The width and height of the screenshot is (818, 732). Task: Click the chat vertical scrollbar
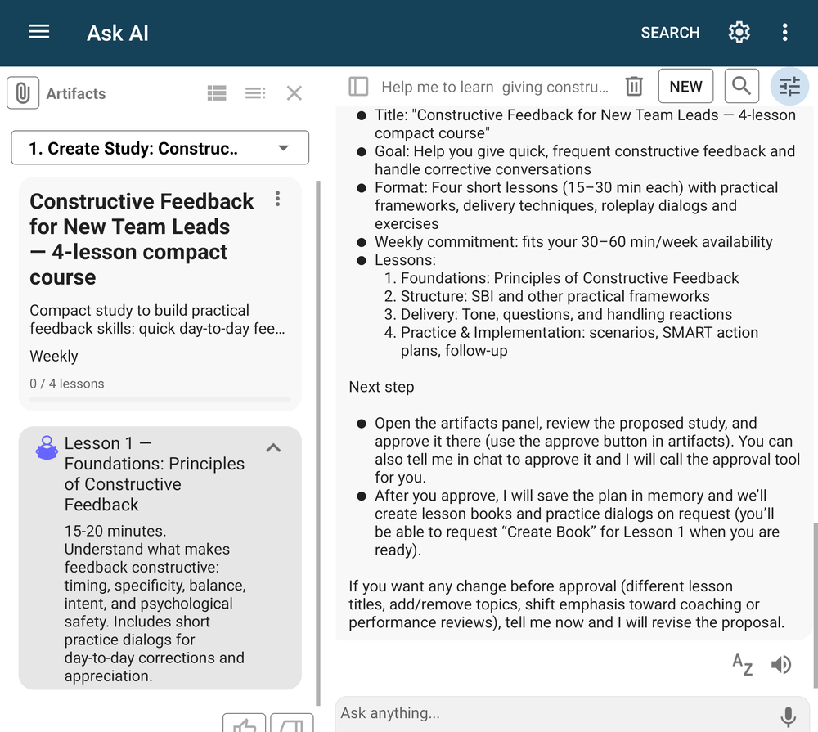click(815, 604)
